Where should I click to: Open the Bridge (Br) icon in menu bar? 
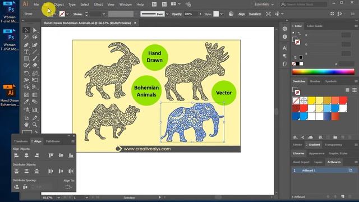[x=154, y=4]
